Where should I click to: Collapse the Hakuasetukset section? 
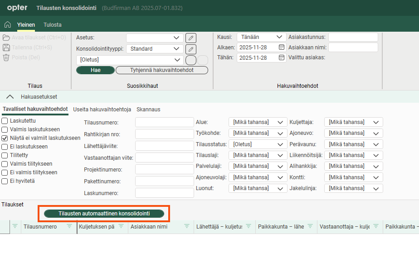click(9, 97)
